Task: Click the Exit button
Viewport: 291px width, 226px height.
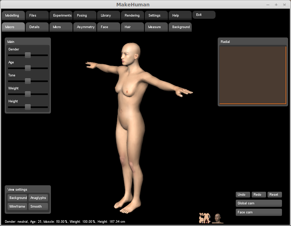Action: [x=204, y=15]
